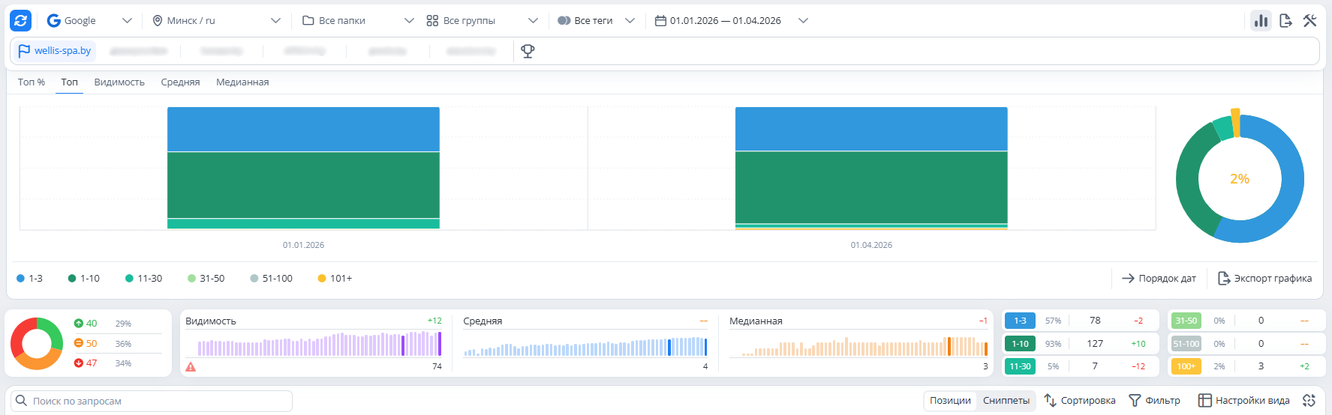The height and width of the screenshot is (415, 1332).
Task: Select the blue 1-3 range badge
Action: pyautogui.click(x=1020, y=321)
